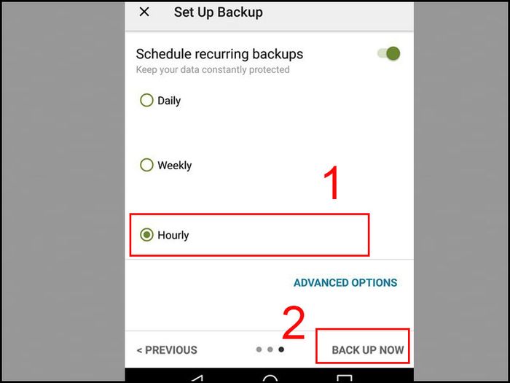This screenshot has width=510, height=383.
Task: Open Advanced Options
Action: (x=345, y=282)
